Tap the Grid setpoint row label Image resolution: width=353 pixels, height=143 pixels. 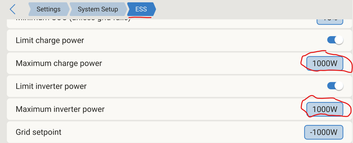[39, 132]
